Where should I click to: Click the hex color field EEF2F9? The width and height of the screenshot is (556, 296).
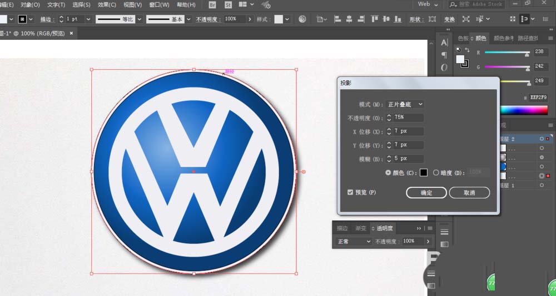539,97
